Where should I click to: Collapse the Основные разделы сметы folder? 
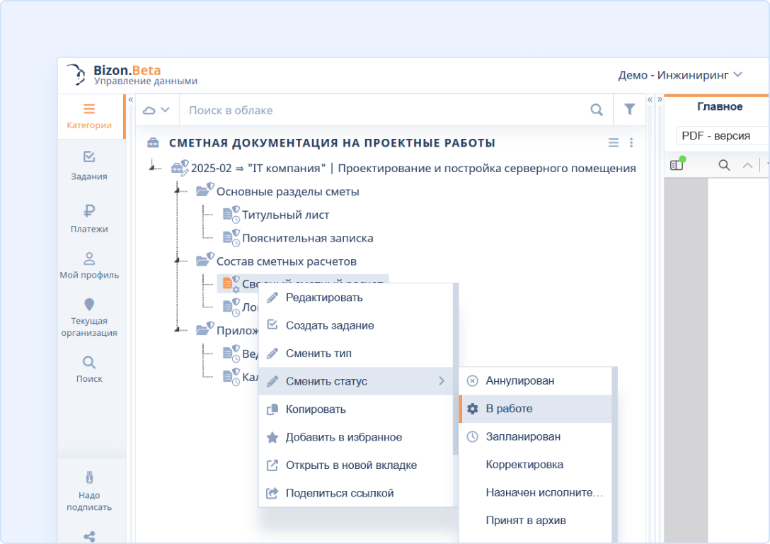[x=176, y=192]
